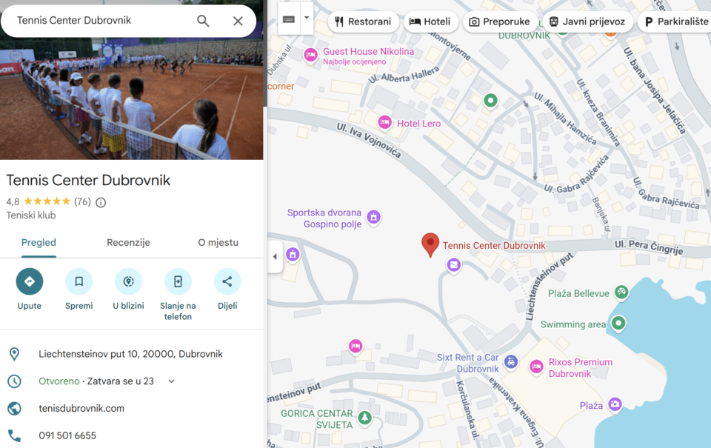The width and height of the screenshot is (711, 448).
Task: Filter map by Hoteli
Action: coord(430,21)
